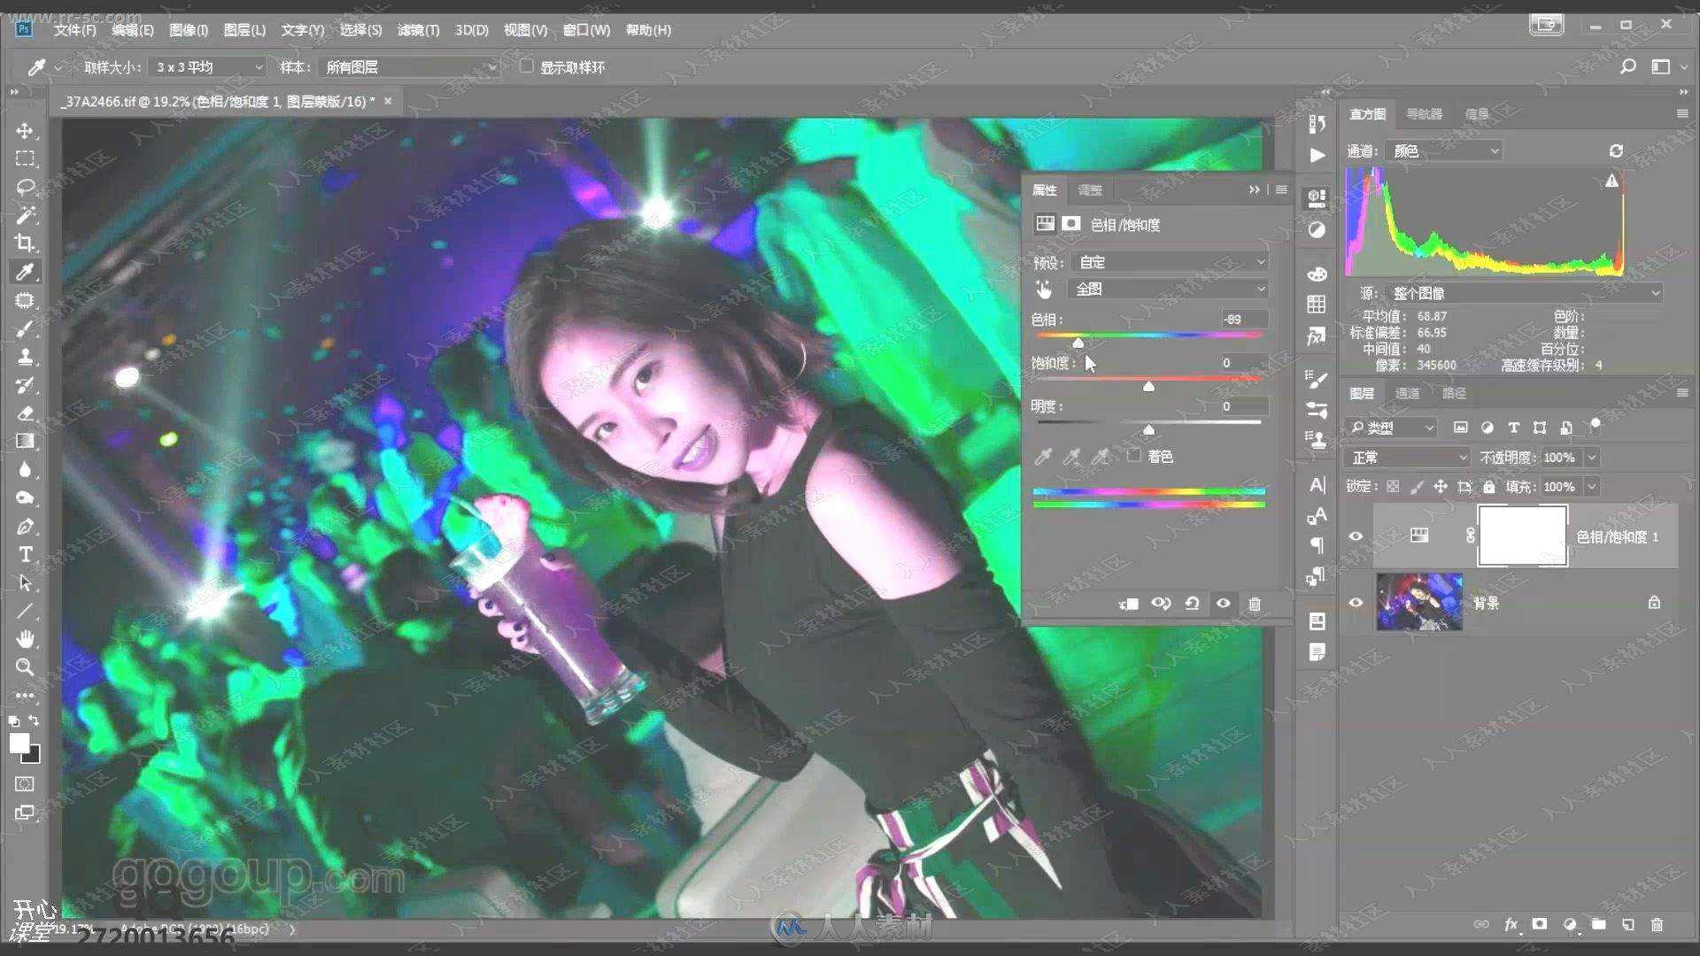Click the Hue value field showing -89

point(1243,319)
